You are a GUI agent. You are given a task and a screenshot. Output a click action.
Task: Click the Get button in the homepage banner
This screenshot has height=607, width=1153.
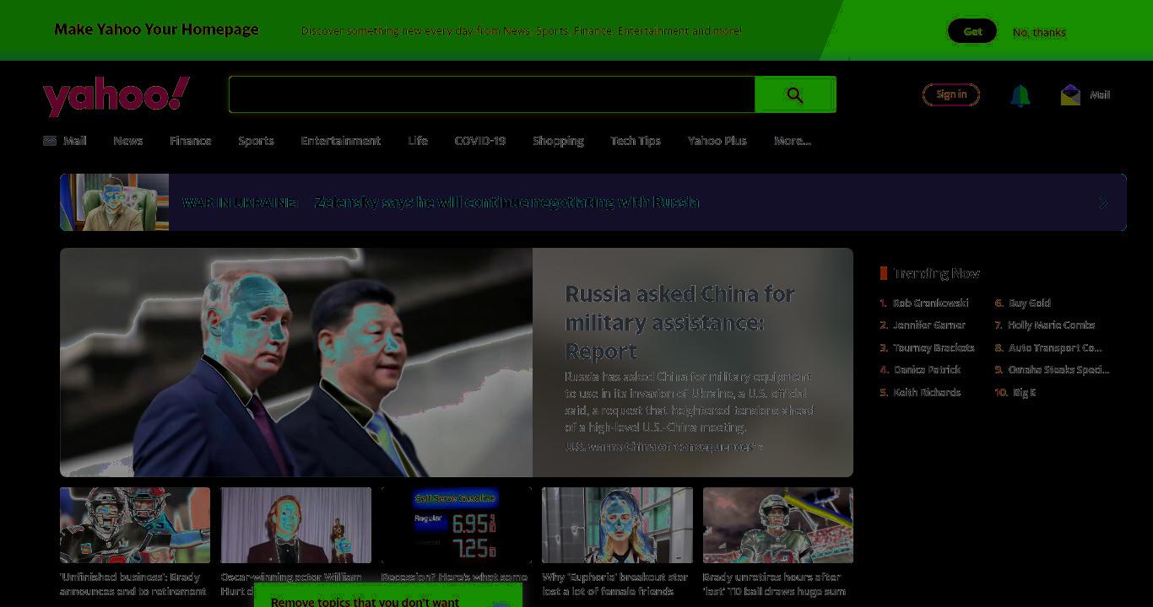(972, 31)
